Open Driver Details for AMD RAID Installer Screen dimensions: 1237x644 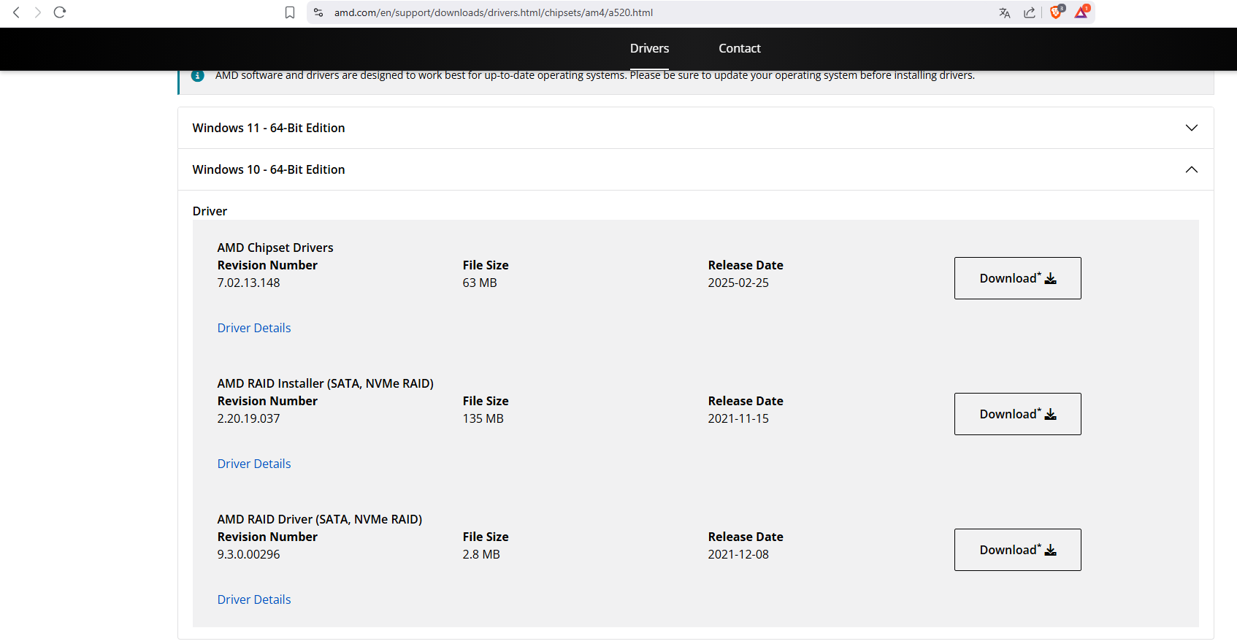254,464
